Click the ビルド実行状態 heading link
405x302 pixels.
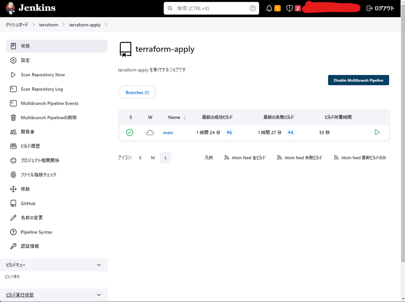(20, 295)
